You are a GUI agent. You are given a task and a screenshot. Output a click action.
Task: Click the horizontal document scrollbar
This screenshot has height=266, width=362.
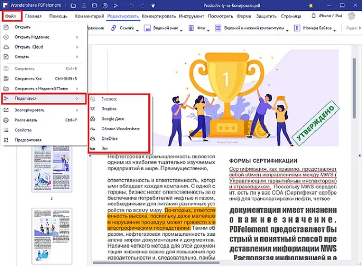[x=156, y=262]
